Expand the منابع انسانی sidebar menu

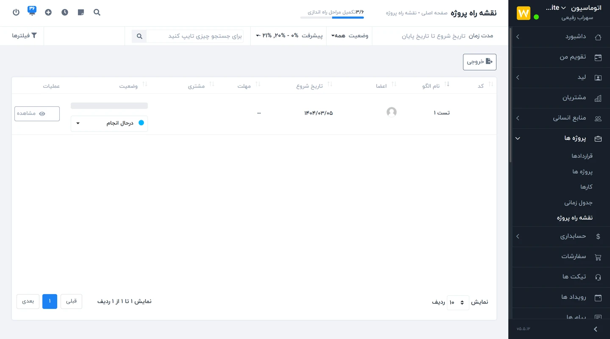[561, 118]
